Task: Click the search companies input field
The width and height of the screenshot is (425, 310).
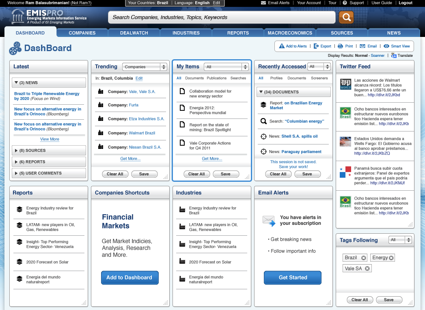Action: tap(222, 17)
